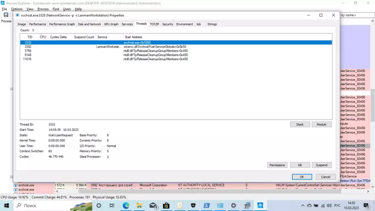
Task: Open Mail app from taskbar
Action: click(153, 205)
